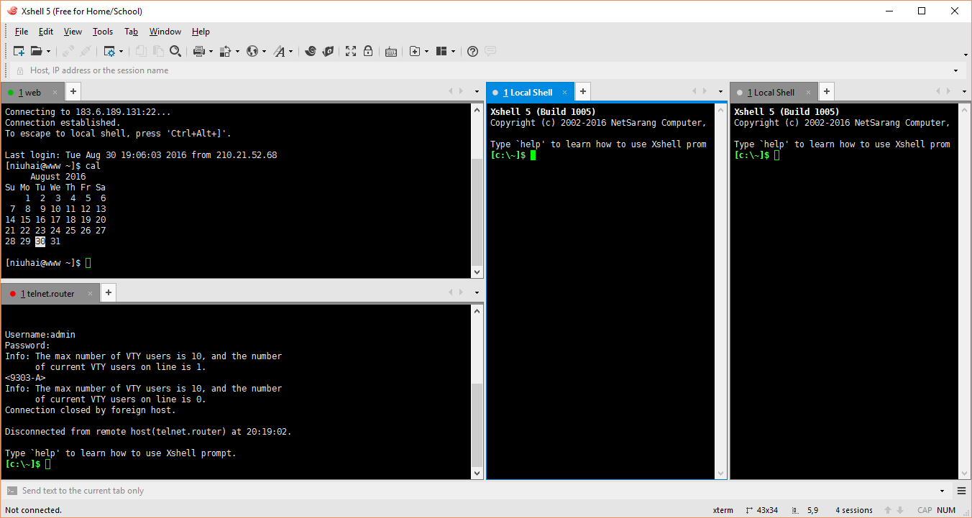Click scroll-down arrow in middle Local Shell pane
The image size is (972, 518).
tap(721, 473)
